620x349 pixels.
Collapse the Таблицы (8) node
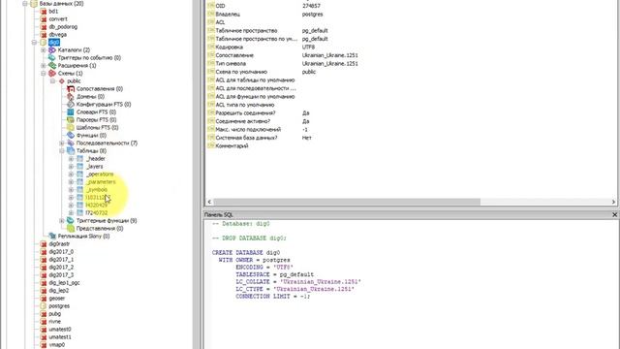click(62, 151)
